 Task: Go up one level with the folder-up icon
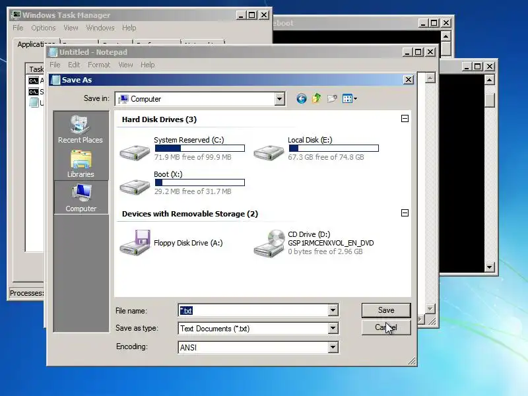317,98
